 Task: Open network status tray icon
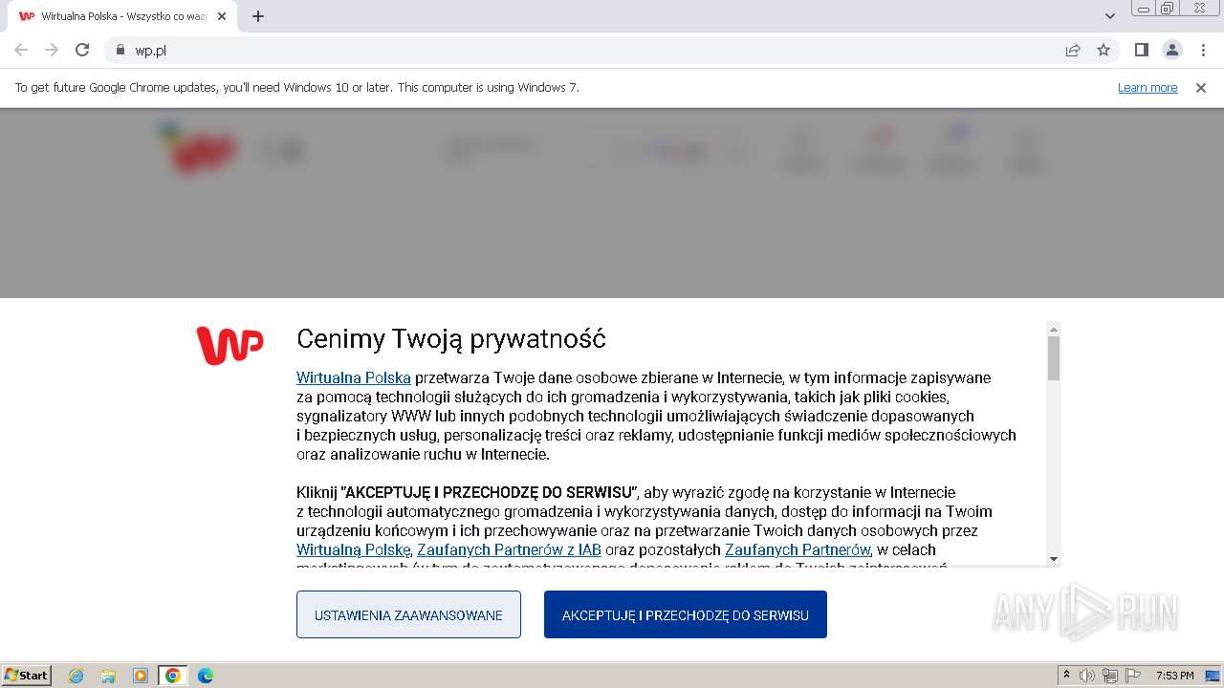pos(1110,676)
